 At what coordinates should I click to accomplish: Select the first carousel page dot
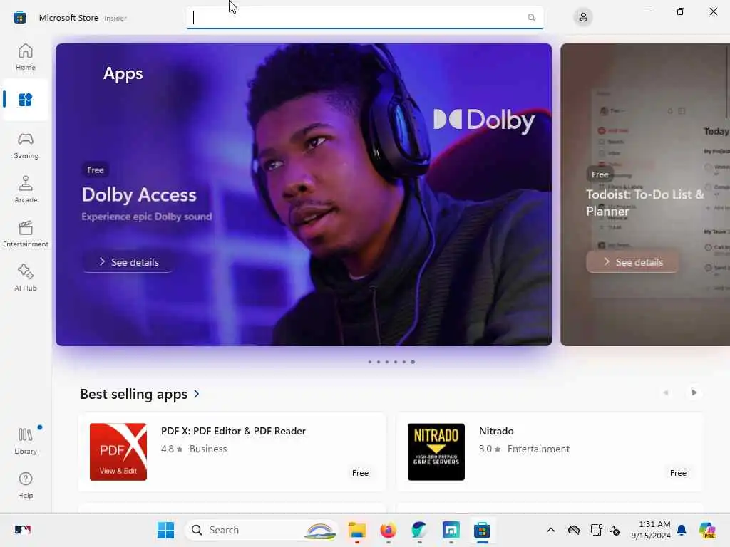pos(370,362)
